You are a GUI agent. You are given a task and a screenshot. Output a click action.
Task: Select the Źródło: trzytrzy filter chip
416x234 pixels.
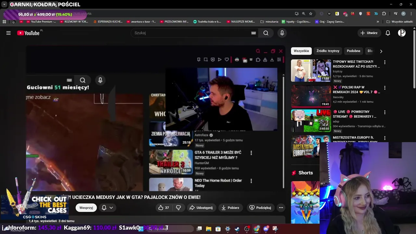(328, 51)
